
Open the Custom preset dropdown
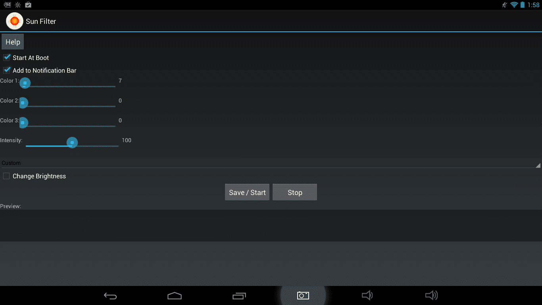(x=271, y=163)
